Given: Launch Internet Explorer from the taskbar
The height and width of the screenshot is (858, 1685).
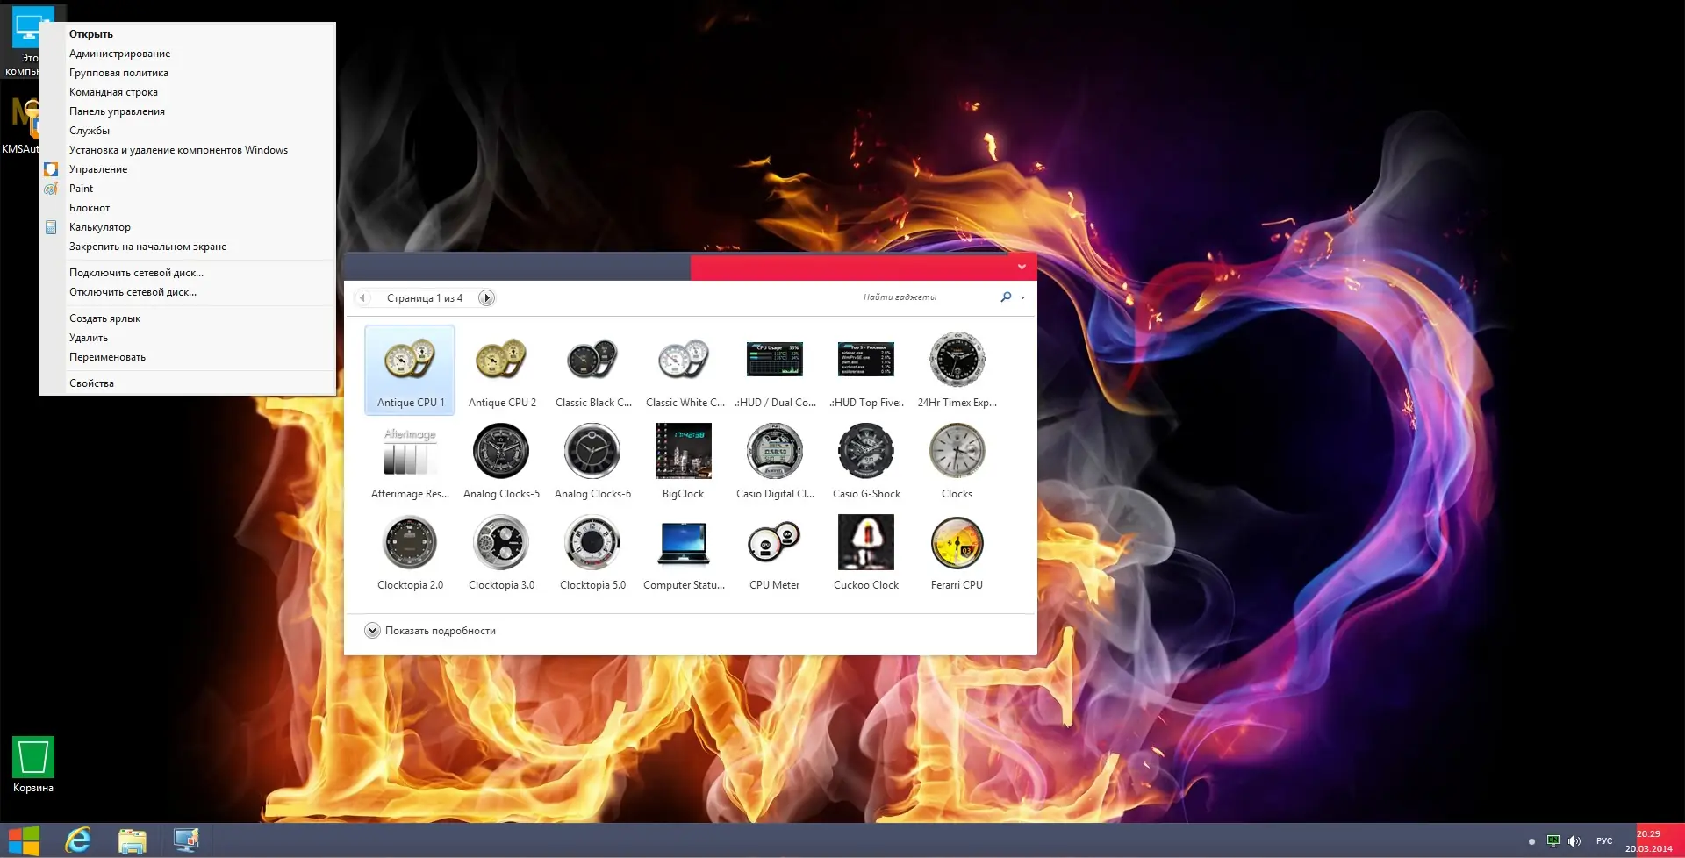Looking at the screenshot, I should pos(78,840).
